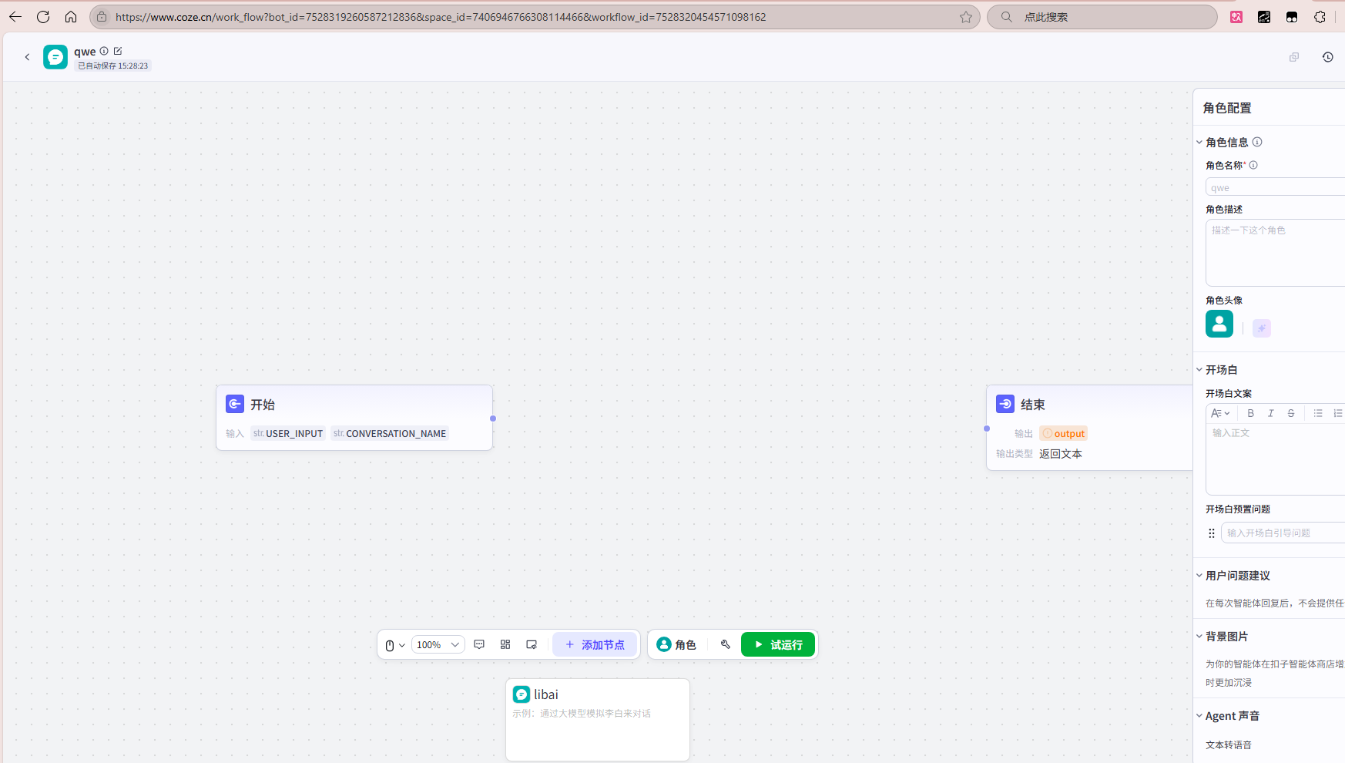Click the 开始 node icon
This screenshot has height=763, width=1345.
click(x=235, y=404)
